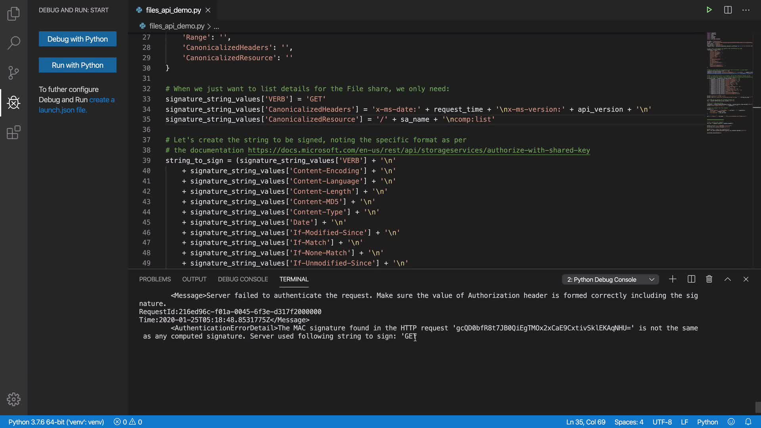The height and width of the screenshot is (428, 761).
Task: Click the green Run file play icon
Action: [709, 10]
